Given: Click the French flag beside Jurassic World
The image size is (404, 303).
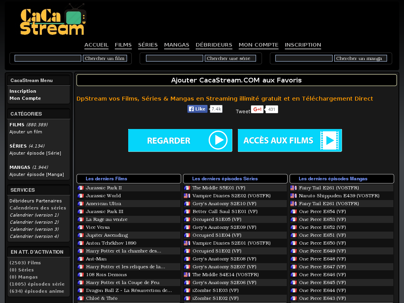Looking at the screenshot, I should point(81,196).
